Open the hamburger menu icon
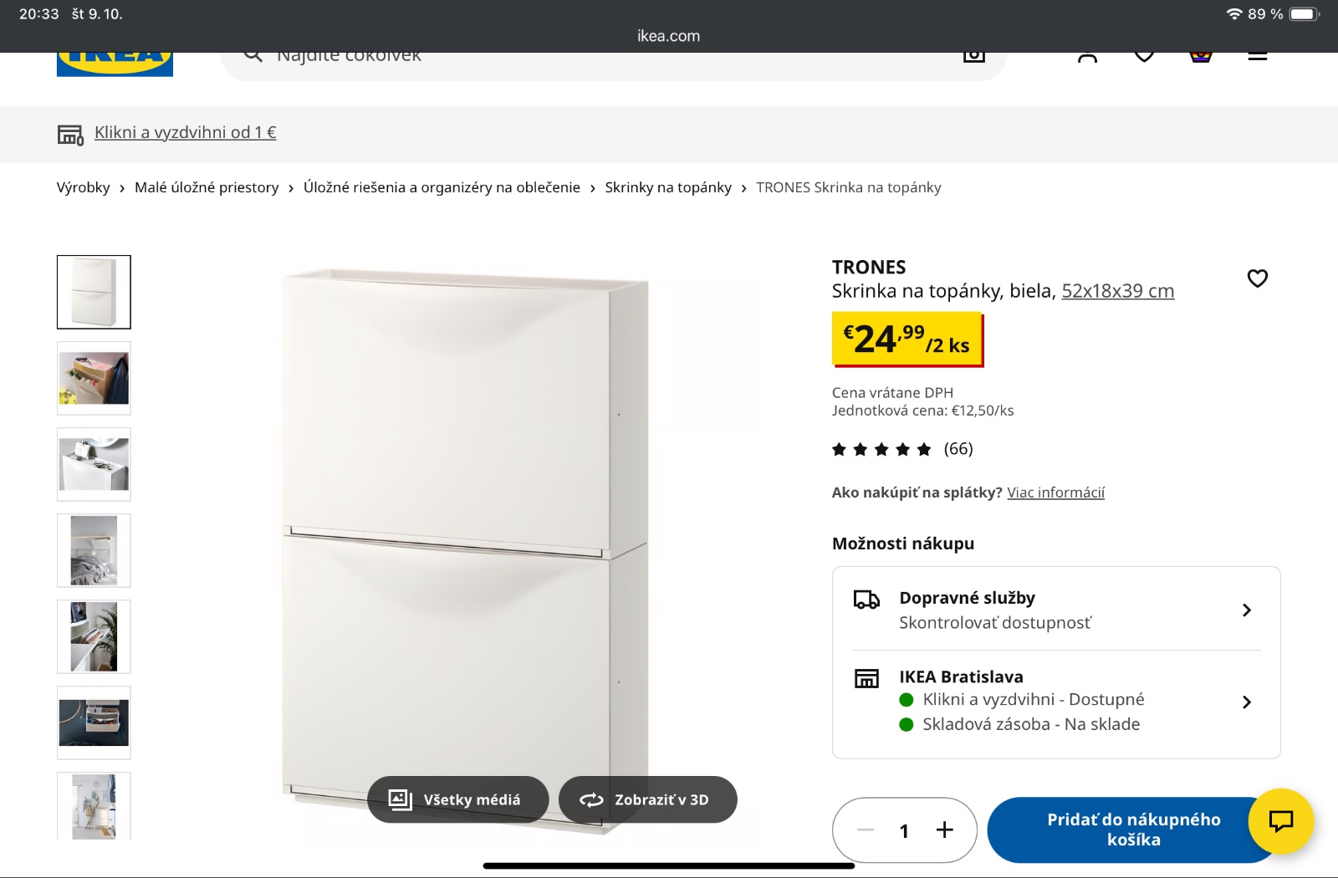Screen dimensions: 1338x878 point(1257,57)
